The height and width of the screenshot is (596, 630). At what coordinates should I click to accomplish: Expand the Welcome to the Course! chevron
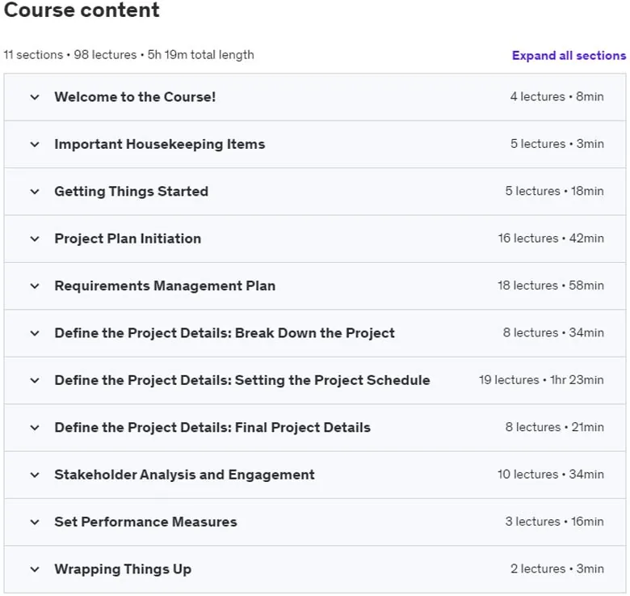click(35, 97)
